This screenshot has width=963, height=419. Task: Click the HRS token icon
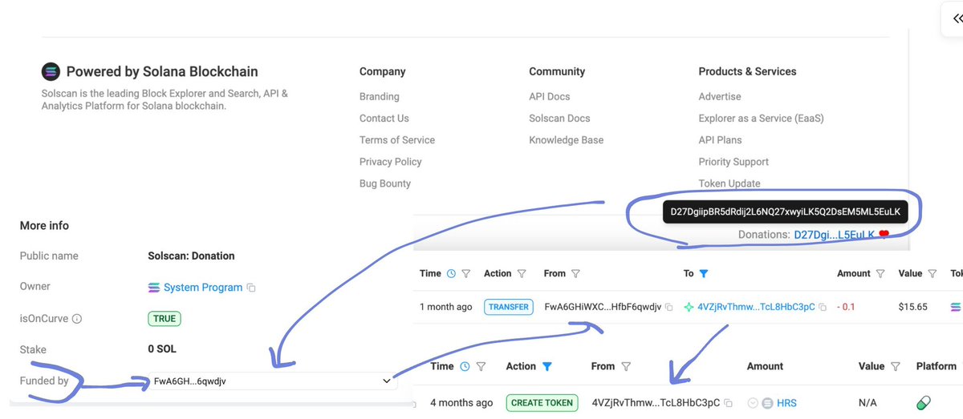(x=767, y=403)
